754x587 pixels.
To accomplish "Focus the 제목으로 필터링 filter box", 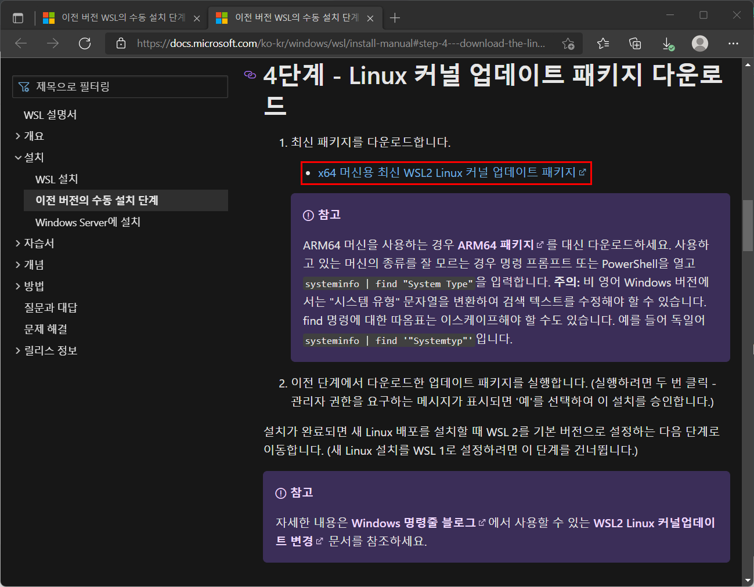I will coord(120,86).
